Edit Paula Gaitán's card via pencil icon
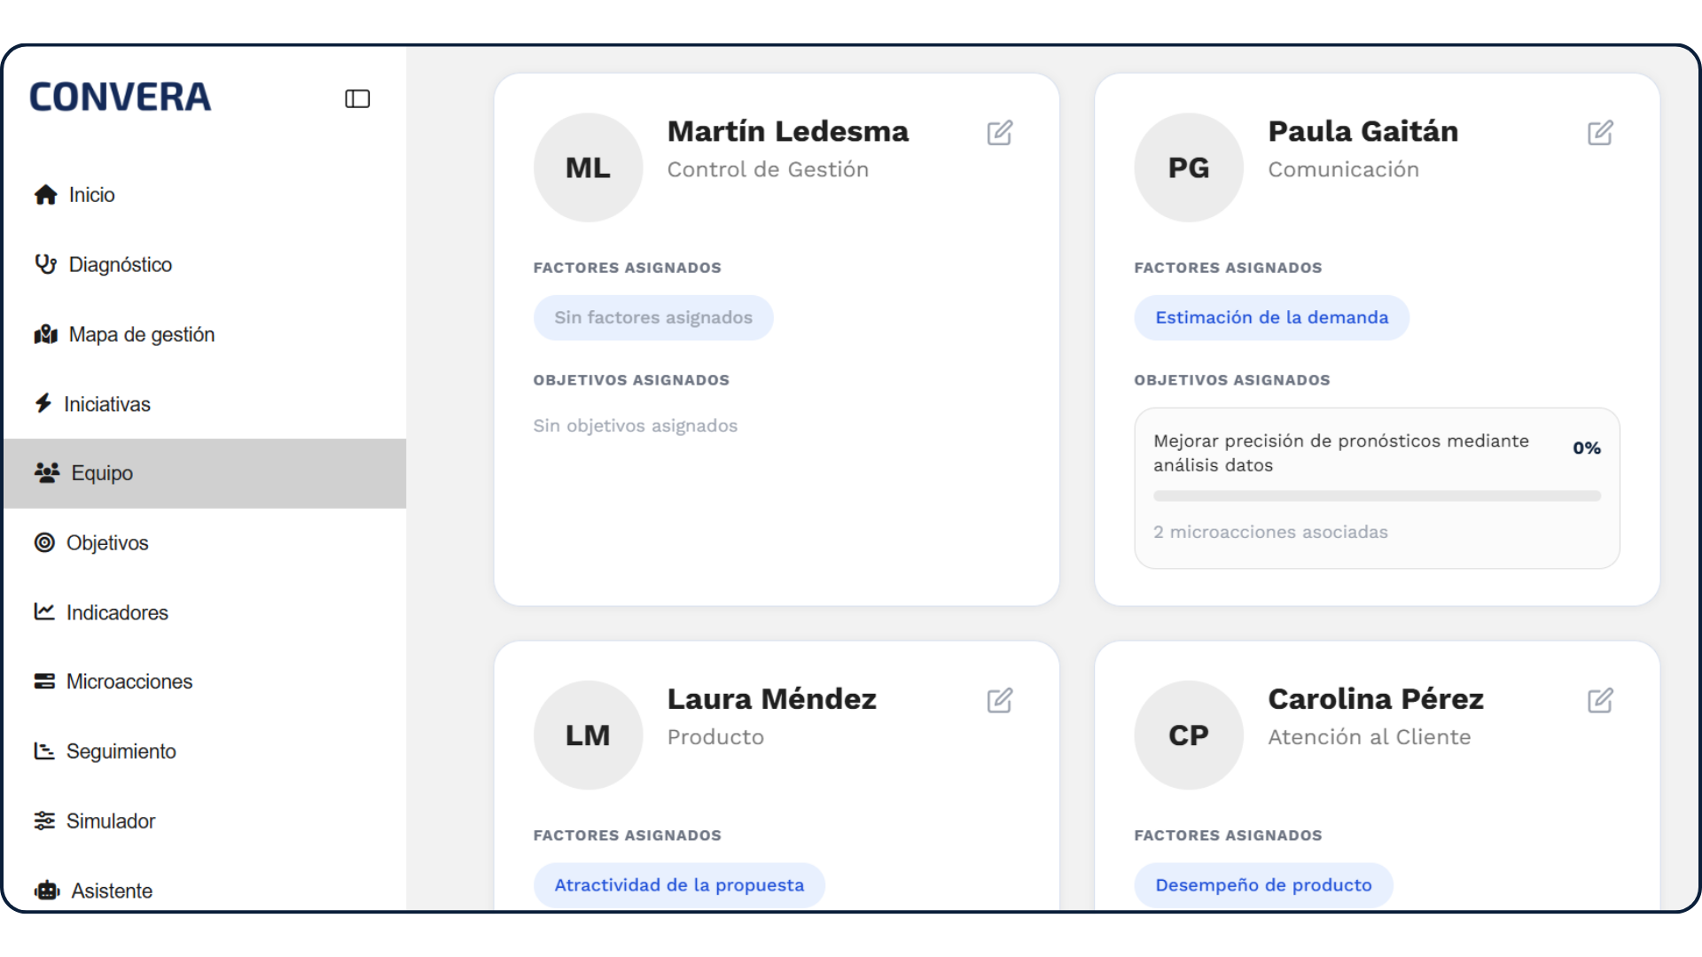The height and width of the screenshot is (957, 1702). pyautogui.click(x=1600, y=133)
